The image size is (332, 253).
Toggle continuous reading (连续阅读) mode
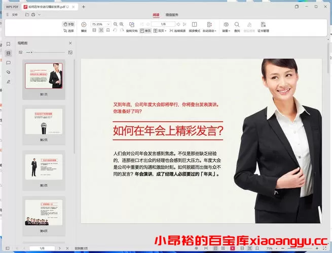click(x=177, y=31)
